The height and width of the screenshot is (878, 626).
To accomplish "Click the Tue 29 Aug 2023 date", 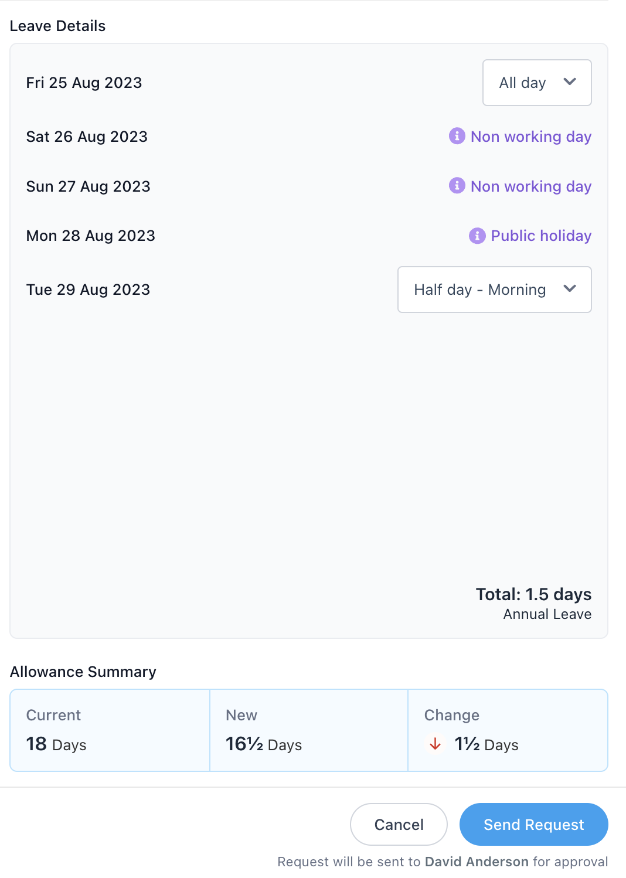I will click(89, 290).
